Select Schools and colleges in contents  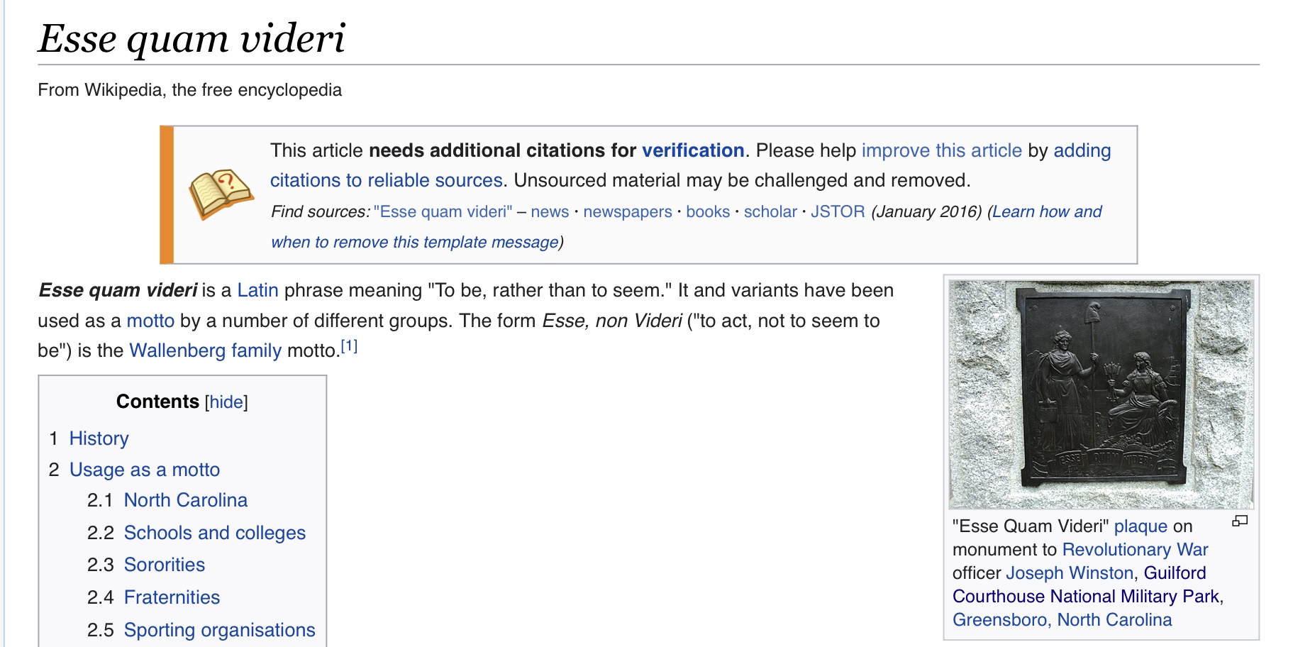(x=214, y=533)
